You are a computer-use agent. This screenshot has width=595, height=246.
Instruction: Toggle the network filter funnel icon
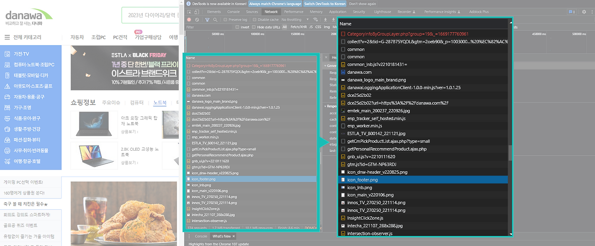208,20
